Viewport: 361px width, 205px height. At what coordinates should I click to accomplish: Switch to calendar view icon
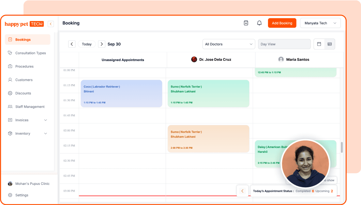pyautogui.click(x=319, y=44)
